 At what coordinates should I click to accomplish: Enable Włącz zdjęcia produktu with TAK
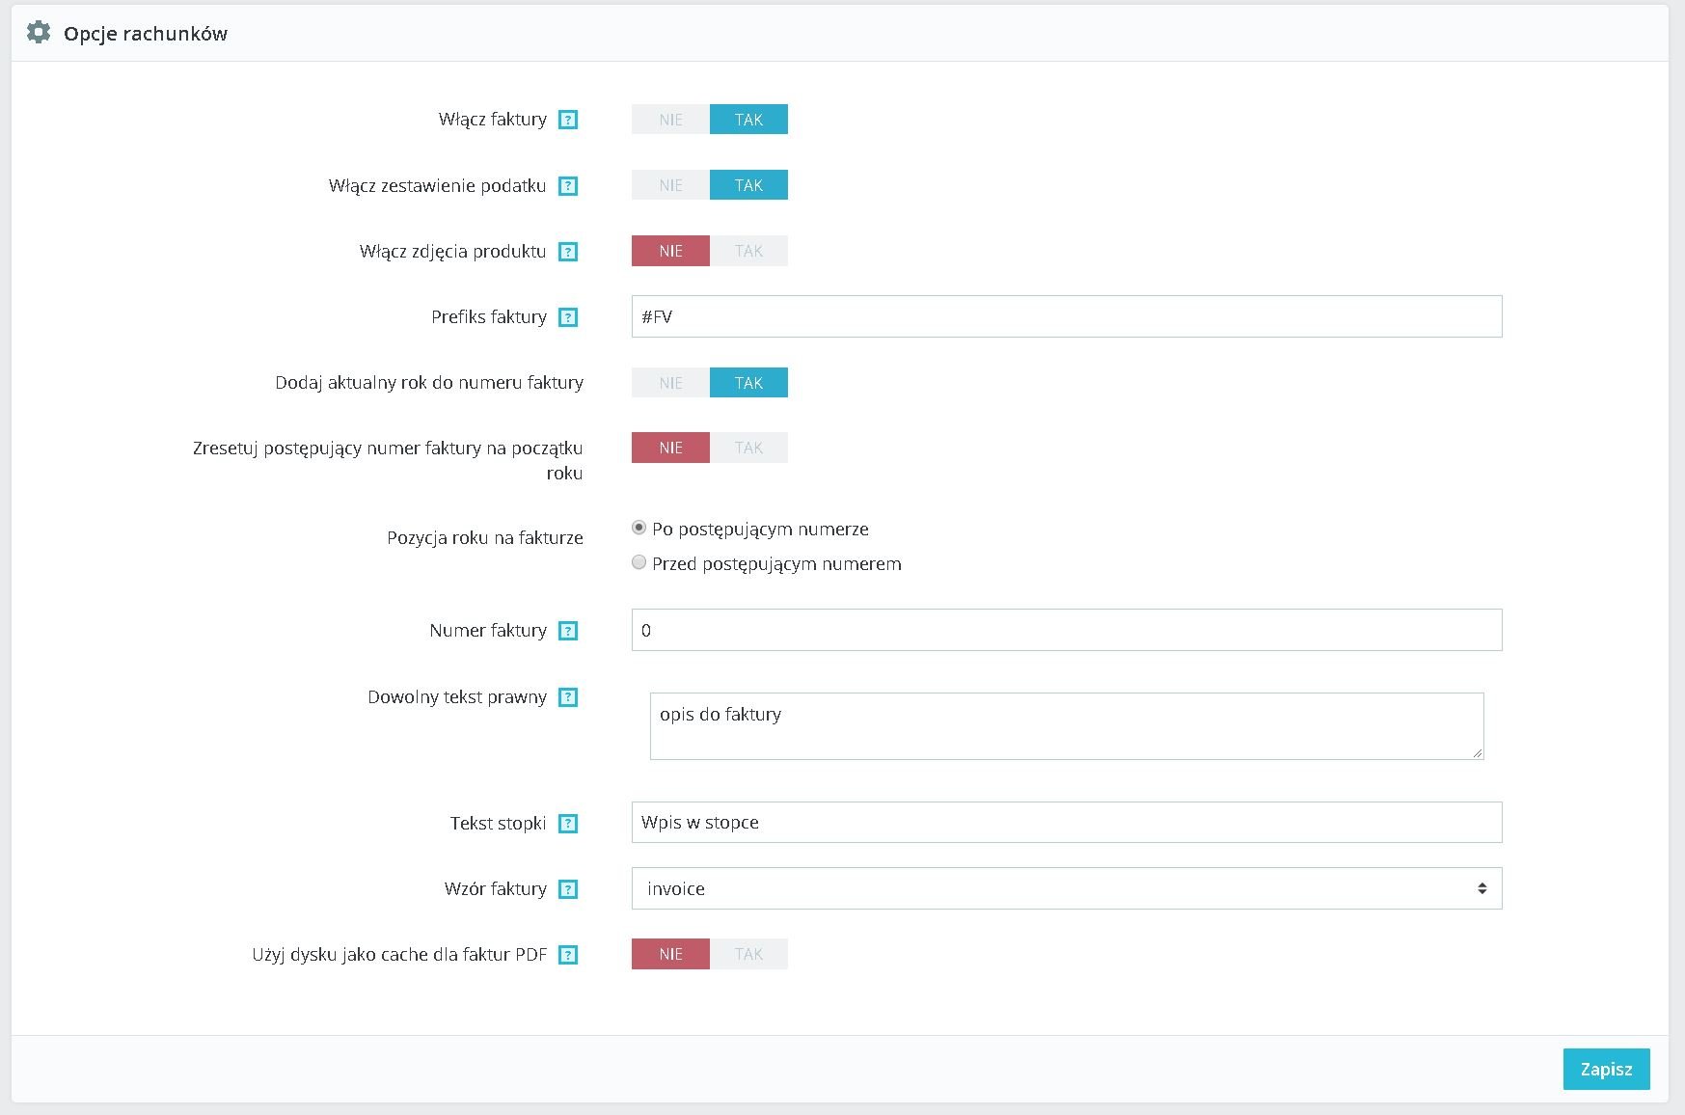click(748, 251)
